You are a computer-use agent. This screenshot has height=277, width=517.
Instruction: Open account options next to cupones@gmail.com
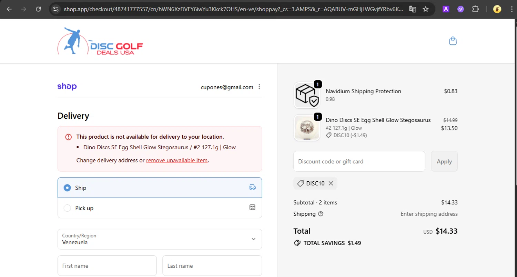(259, 87)
